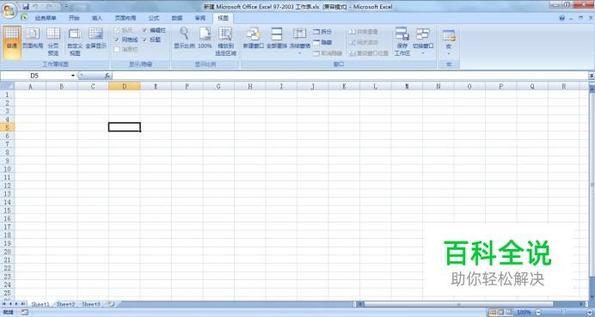Click the View (视图) ribbon tab
The image size is (595, 317).
tap(224, 18)
